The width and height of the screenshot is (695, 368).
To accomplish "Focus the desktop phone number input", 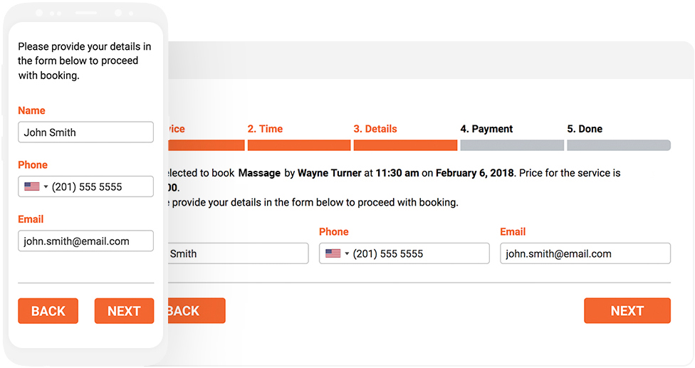I will [404, 253].
